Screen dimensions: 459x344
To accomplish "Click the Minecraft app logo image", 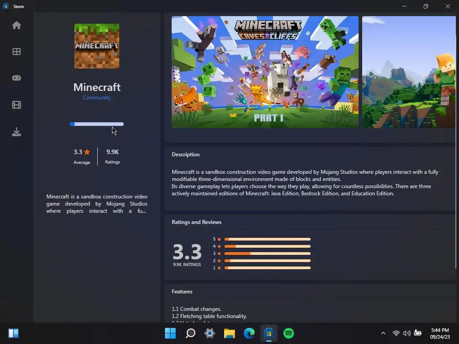I will [97, 46].
